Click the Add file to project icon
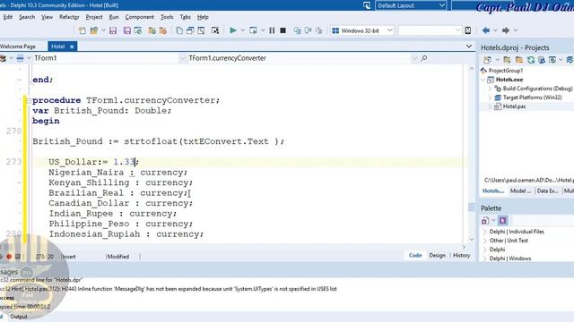This screenshot has width=574, height=322. 152,30
